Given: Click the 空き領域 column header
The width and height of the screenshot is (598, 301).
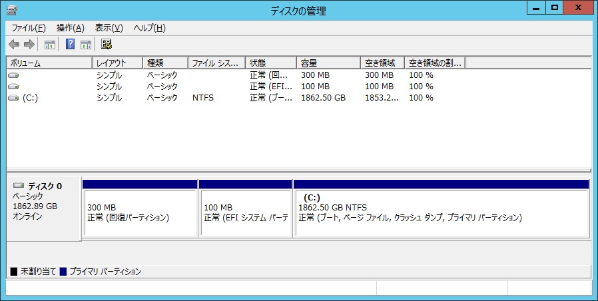Looking at the screenshot, I should click(x=382, y=63).
